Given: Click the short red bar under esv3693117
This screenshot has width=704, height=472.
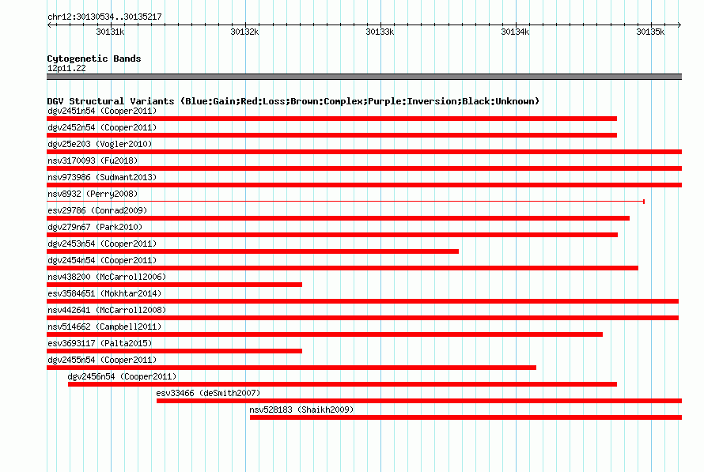Looking at the screenshot, I should 174,351.
